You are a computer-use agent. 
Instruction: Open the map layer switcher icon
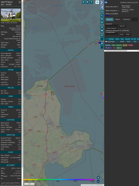97,2
